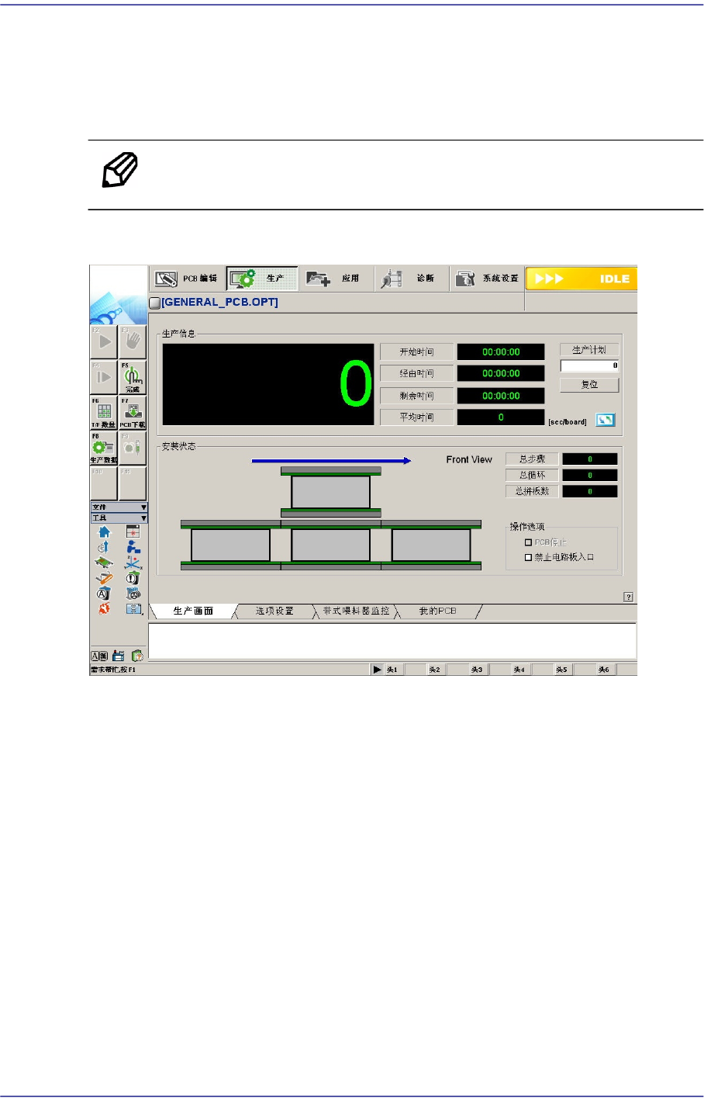Click the F7 PCB下载 download button
Viewport: 704px width, 1105px height.
point(133,413)
